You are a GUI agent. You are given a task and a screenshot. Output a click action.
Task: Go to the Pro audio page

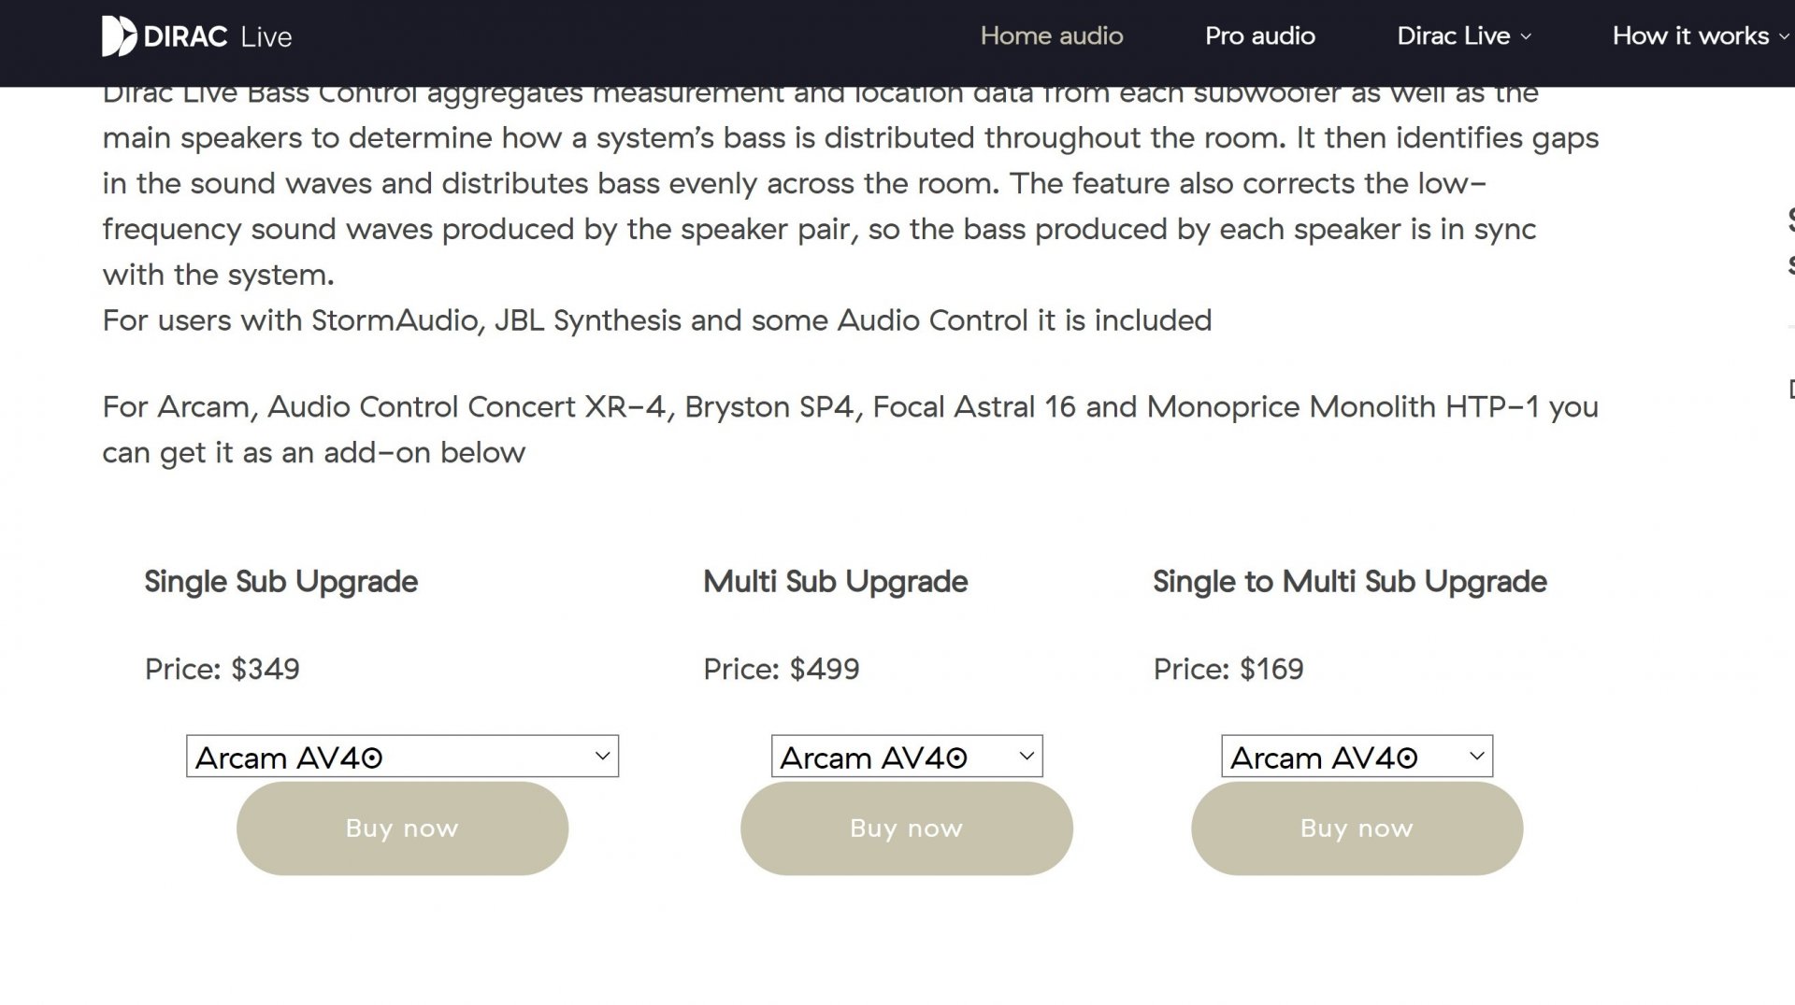pos(1259,36)
